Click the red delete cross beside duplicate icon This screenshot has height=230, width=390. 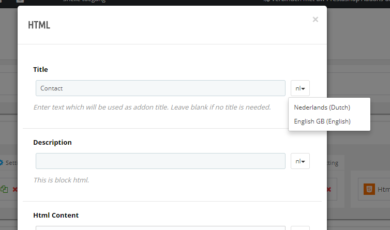pos(14,190)
